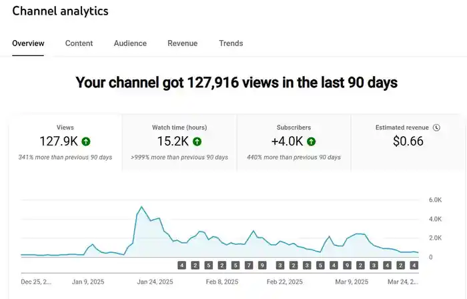Click the 'Mar 9, 2025' date label
Screen dimensions: 467x299
[352, 282]
